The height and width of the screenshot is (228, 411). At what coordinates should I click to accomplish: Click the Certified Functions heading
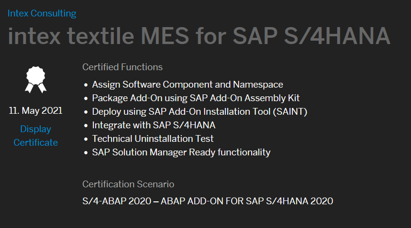[122, 67]
